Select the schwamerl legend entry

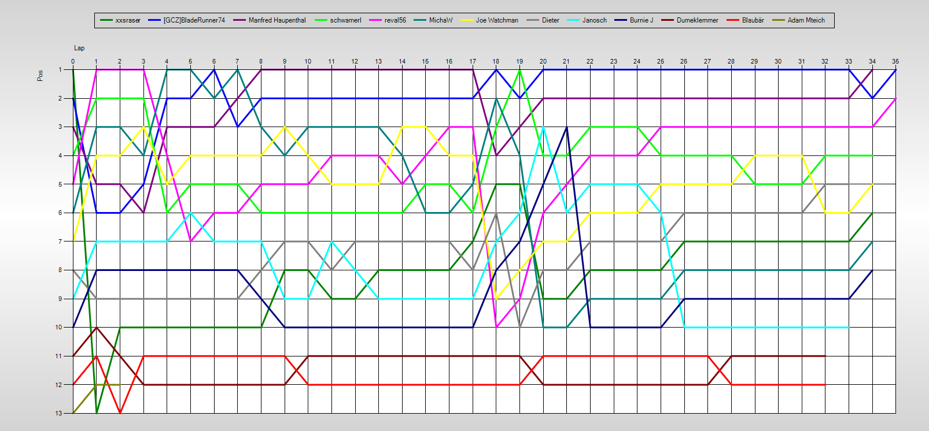tap(338, 20)
